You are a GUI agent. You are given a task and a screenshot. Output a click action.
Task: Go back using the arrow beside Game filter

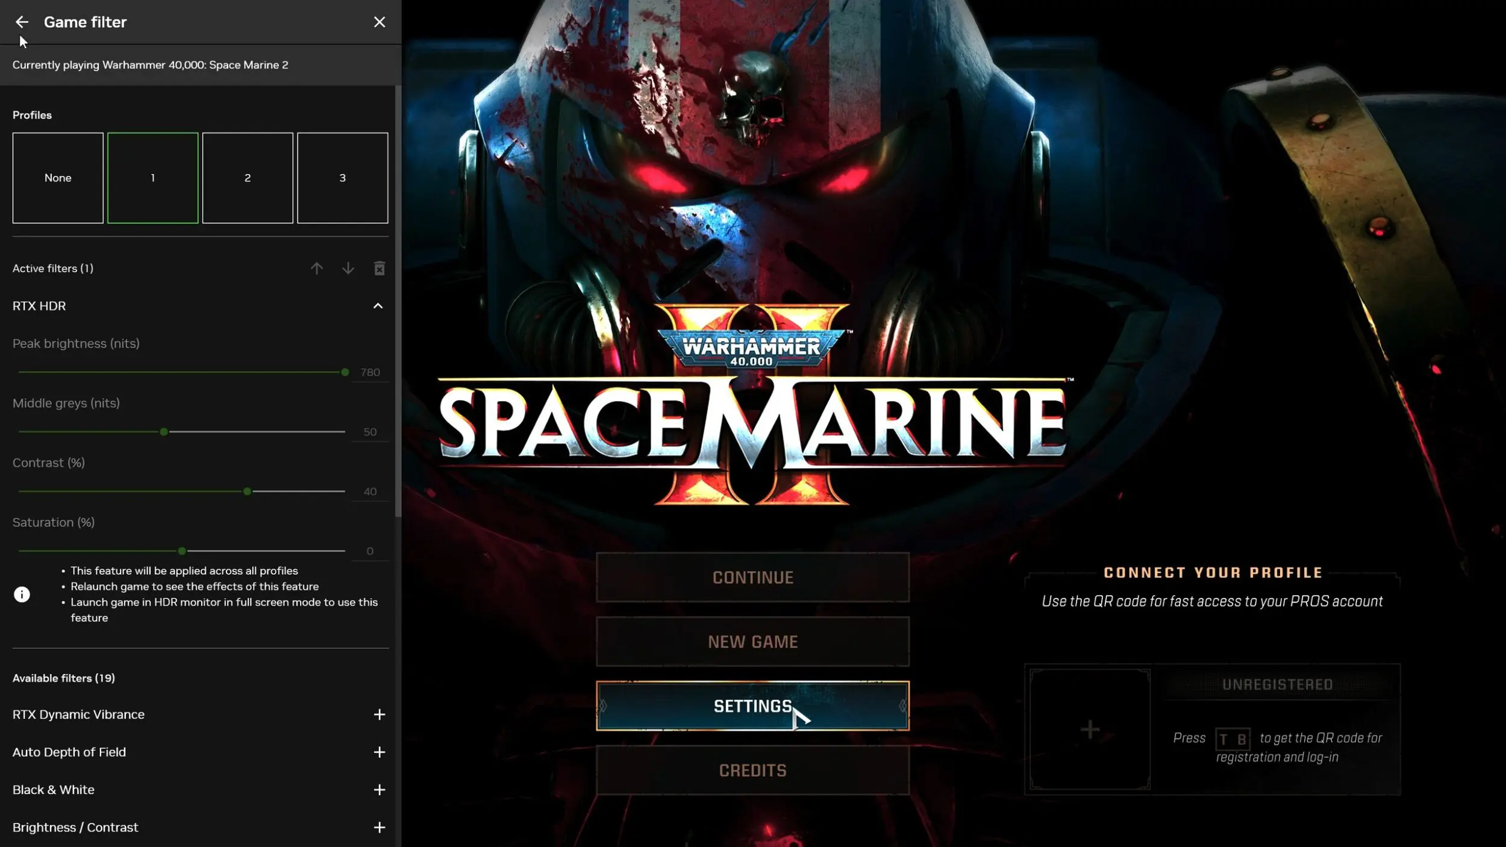click(22, 22)
